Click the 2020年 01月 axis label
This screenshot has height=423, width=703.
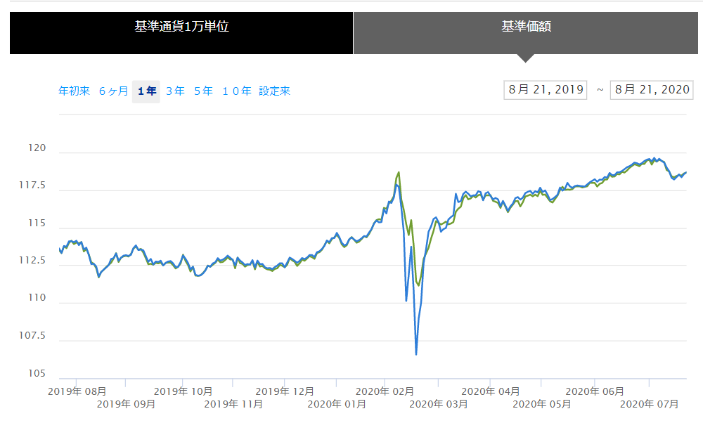337,404
